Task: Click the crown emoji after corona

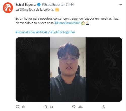Action: pos(57,10)
